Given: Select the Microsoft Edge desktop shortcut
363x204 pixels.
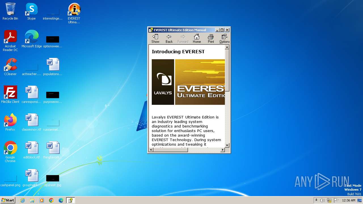Looking at the screenshot, I should [31, 39].
